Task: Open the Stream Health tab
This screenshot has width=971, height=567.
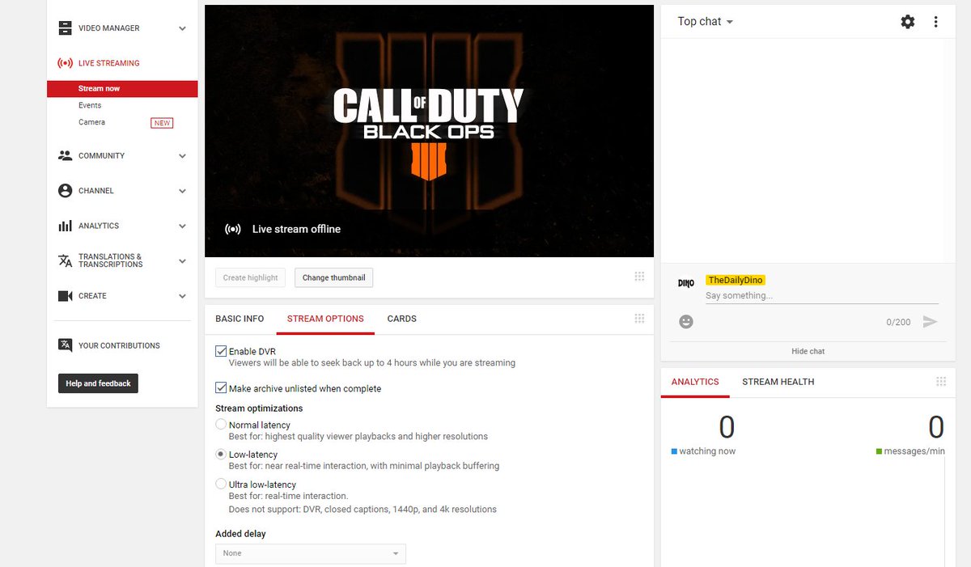Action: pyautogui.click(x=778, y=382)
